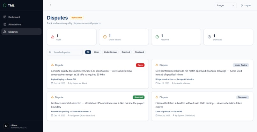
Task: Click the 'by Auditor Benani' text
Action: 182,83
